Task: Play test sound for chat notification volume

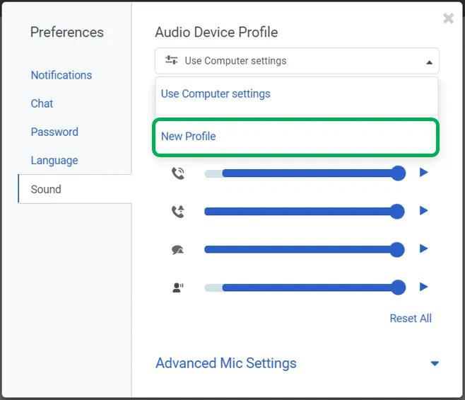Action: pos(424,248)
